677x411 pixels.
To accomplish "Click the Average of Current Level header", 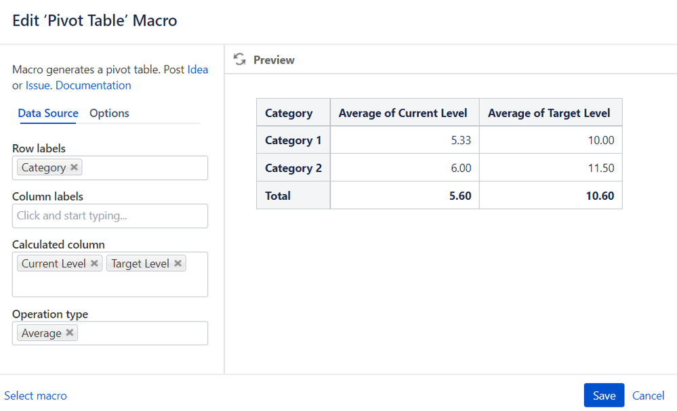I will pyautogui.click(x=403, y=113).
